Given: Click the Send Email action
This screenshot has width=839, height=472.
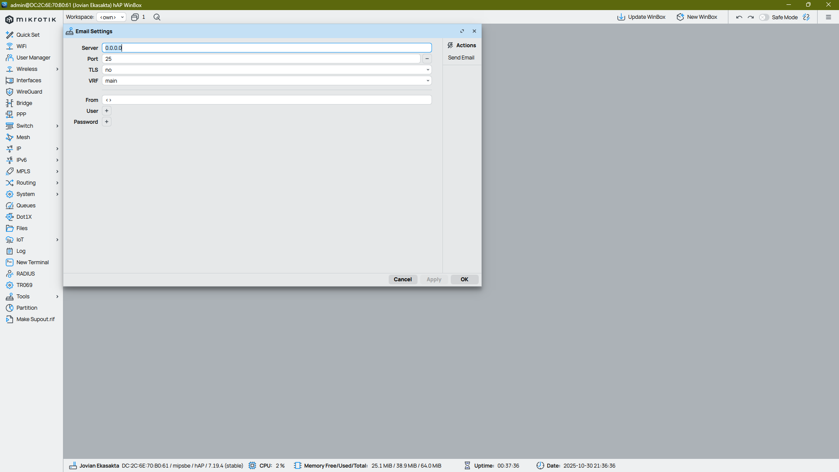Looking at the screenshot, I should (461, 58).
